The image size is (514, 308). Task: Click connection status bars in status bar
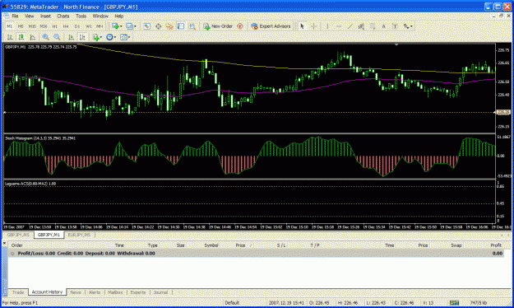[454, 303]
